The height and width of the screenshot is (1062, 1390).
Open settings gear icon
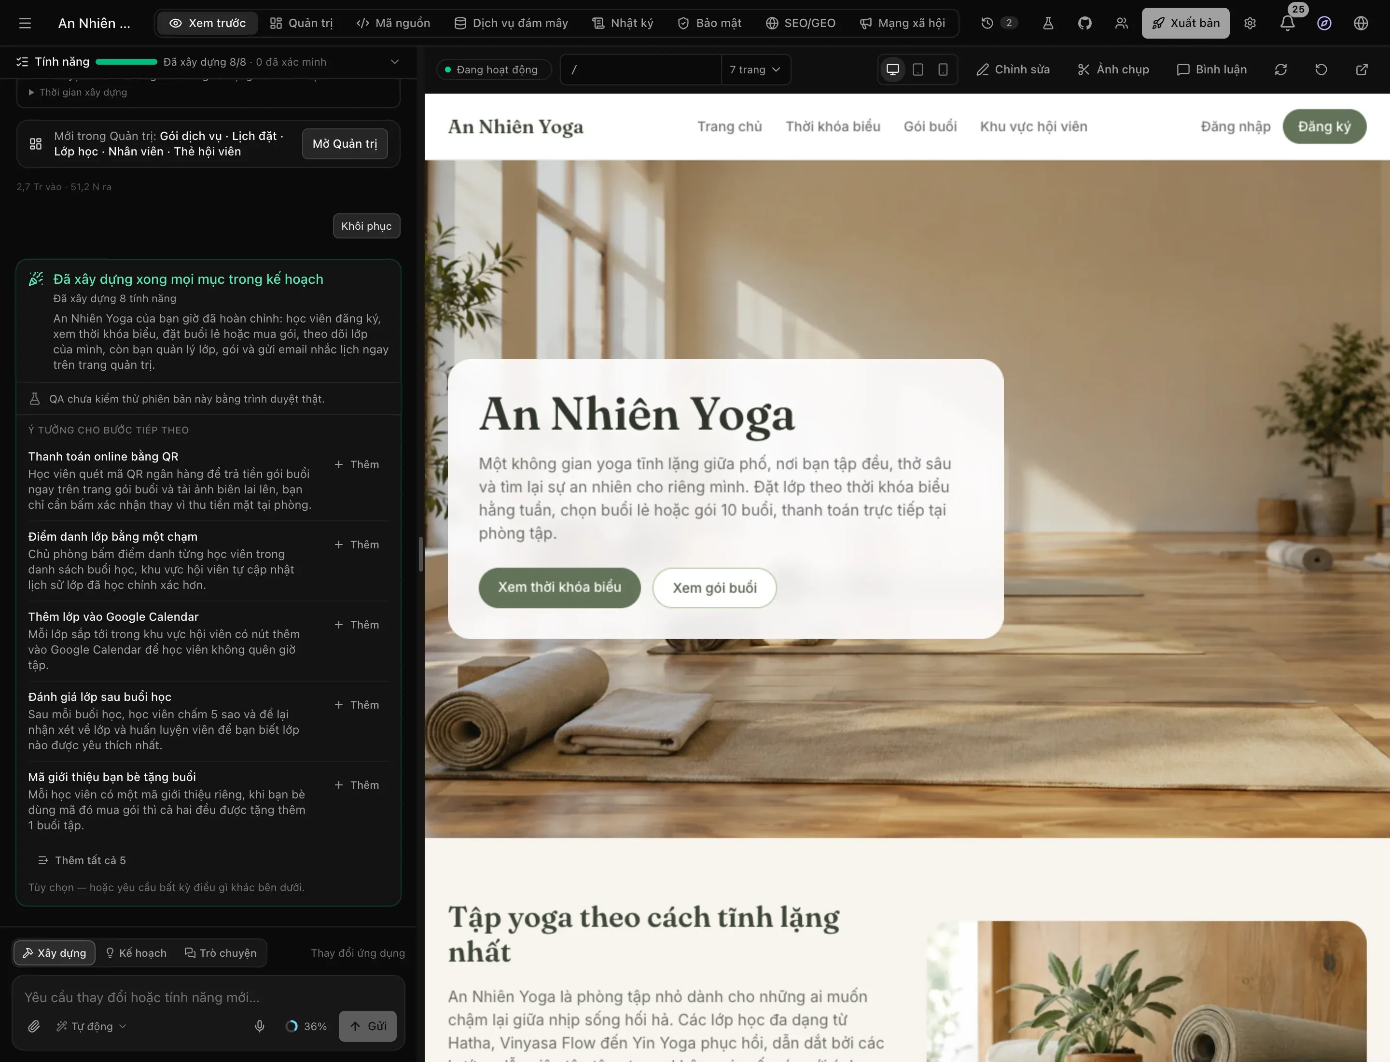1250,23
